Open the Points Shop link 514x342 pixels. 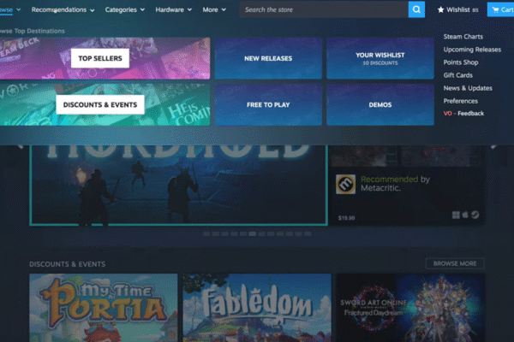click(459, 62)
